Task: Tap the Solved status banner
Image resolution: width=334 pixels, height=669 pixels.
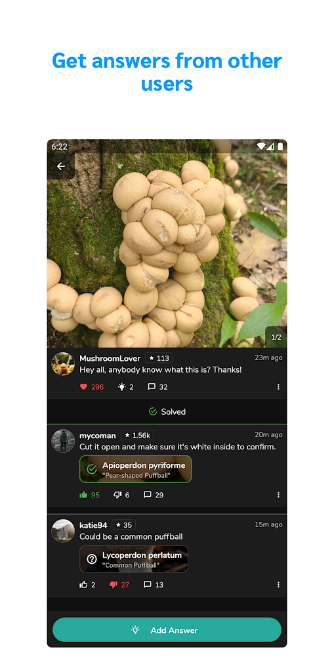Action: click(167, 412)
